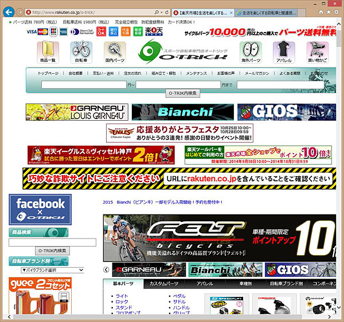Open the Louis Garneau top banner
Viewport: 344px width, 322px height.
[77, 112]
